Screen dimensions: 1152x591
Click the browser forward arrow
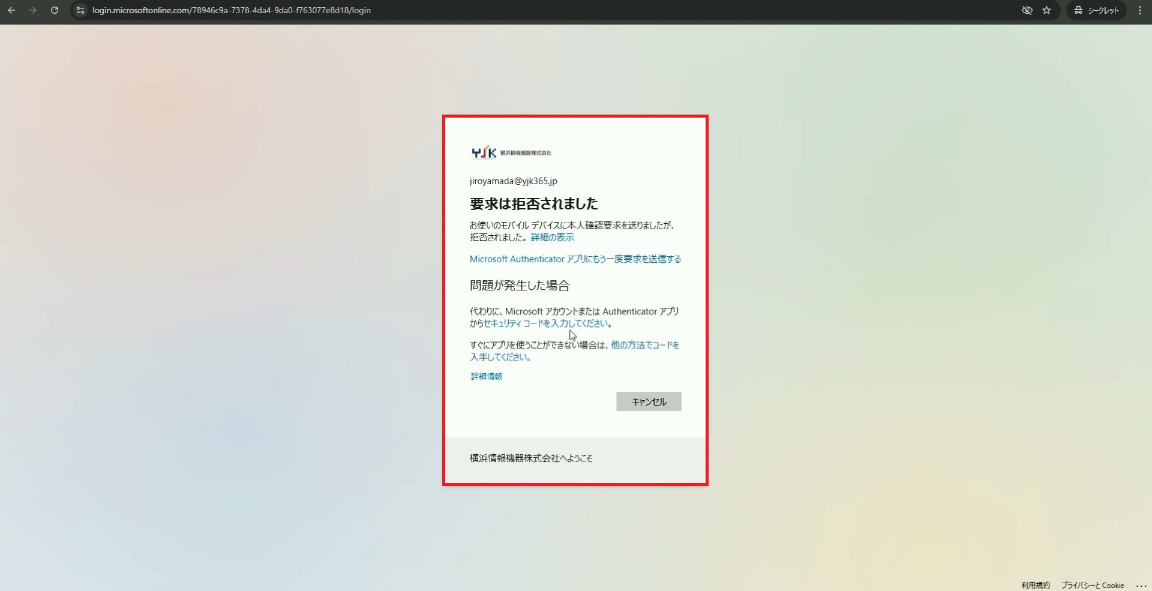[x=33, y=10]
